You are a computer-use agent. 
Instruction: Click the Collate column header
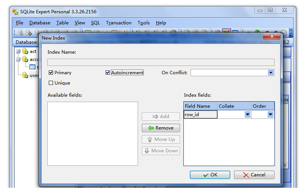pos(234,106)
